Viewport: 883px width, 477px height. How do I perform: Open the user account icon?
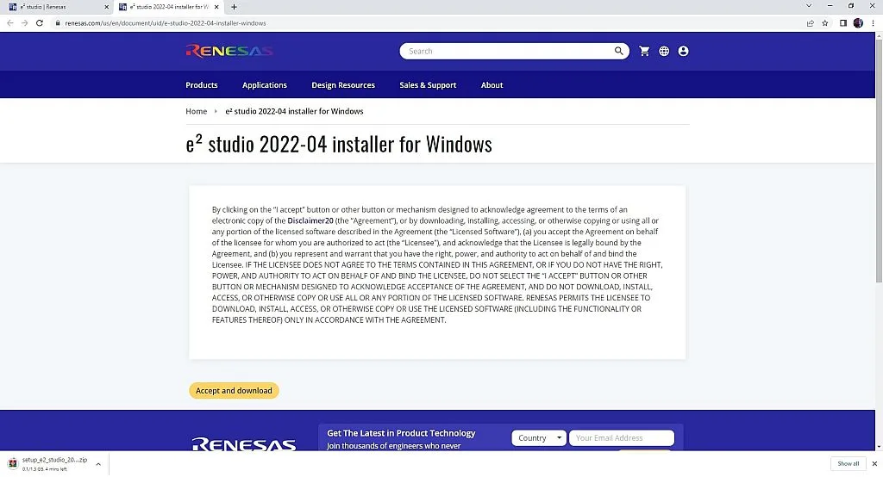[683, 51]
